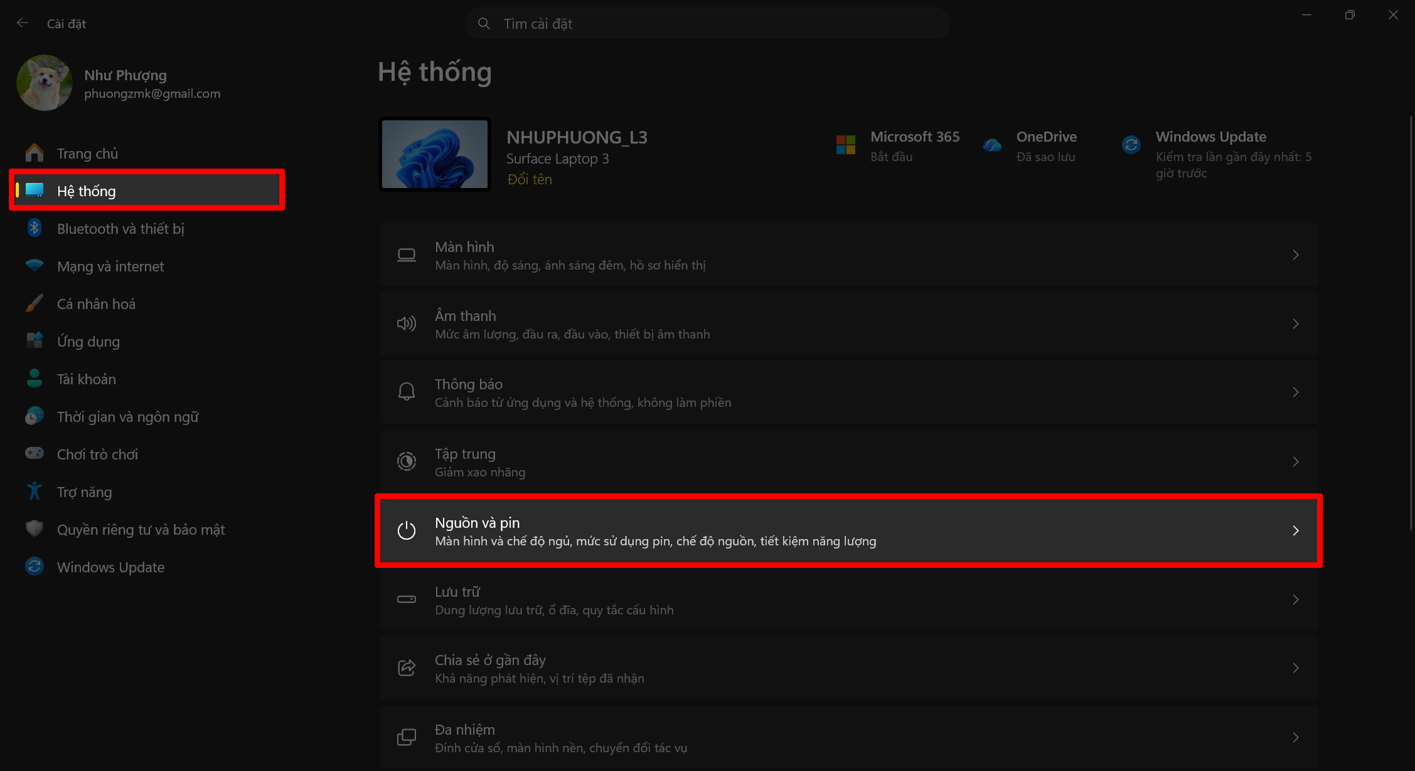1415x771 pixels.
Task: Click the Cá nhân hoá paintbrush icon
Action: [x=35, y=303]
